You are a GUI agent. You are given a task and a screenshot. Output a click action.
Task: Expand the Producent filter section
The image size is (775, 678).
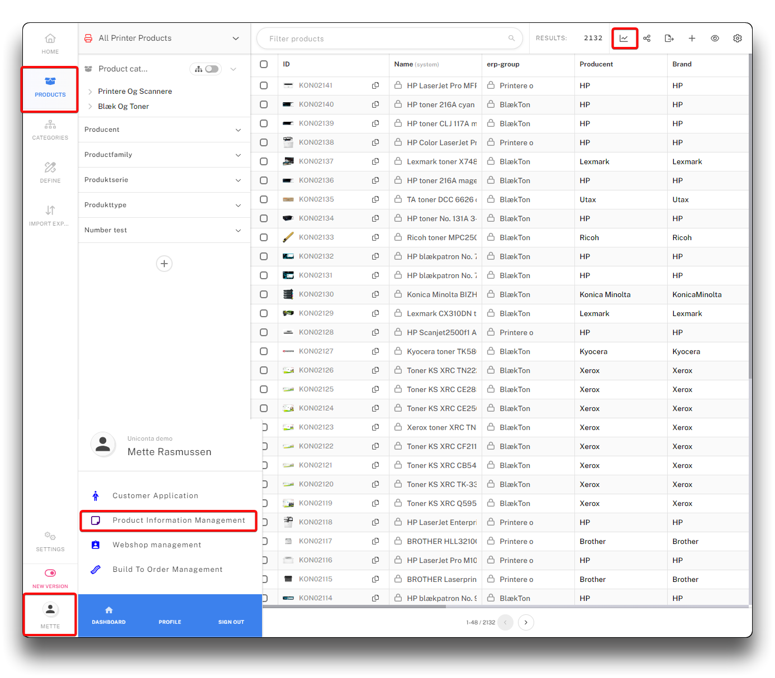tap(164, 130)
